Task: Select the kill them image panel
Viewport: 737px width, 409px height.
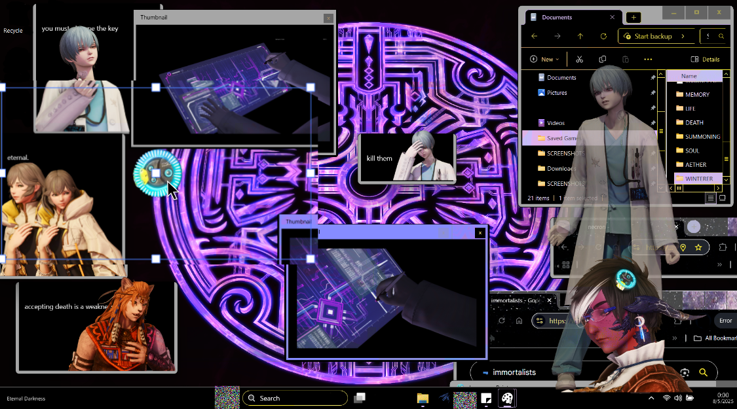Action: [407, 158]
